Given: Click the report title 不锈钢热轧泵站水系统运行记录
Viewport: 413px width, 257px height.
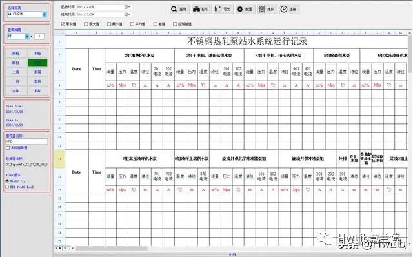Looking at the screenshot, I should [x=247, y=41].
